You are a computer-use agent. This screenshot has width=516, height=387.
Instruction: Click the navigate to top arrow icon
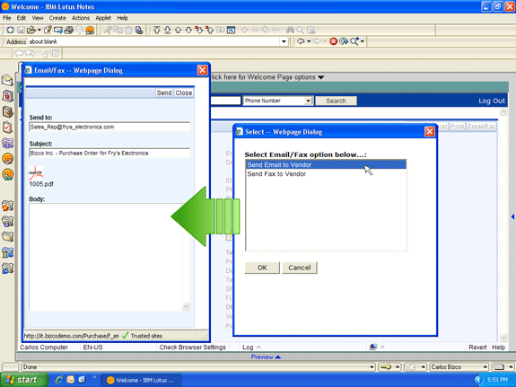(157, 31)
